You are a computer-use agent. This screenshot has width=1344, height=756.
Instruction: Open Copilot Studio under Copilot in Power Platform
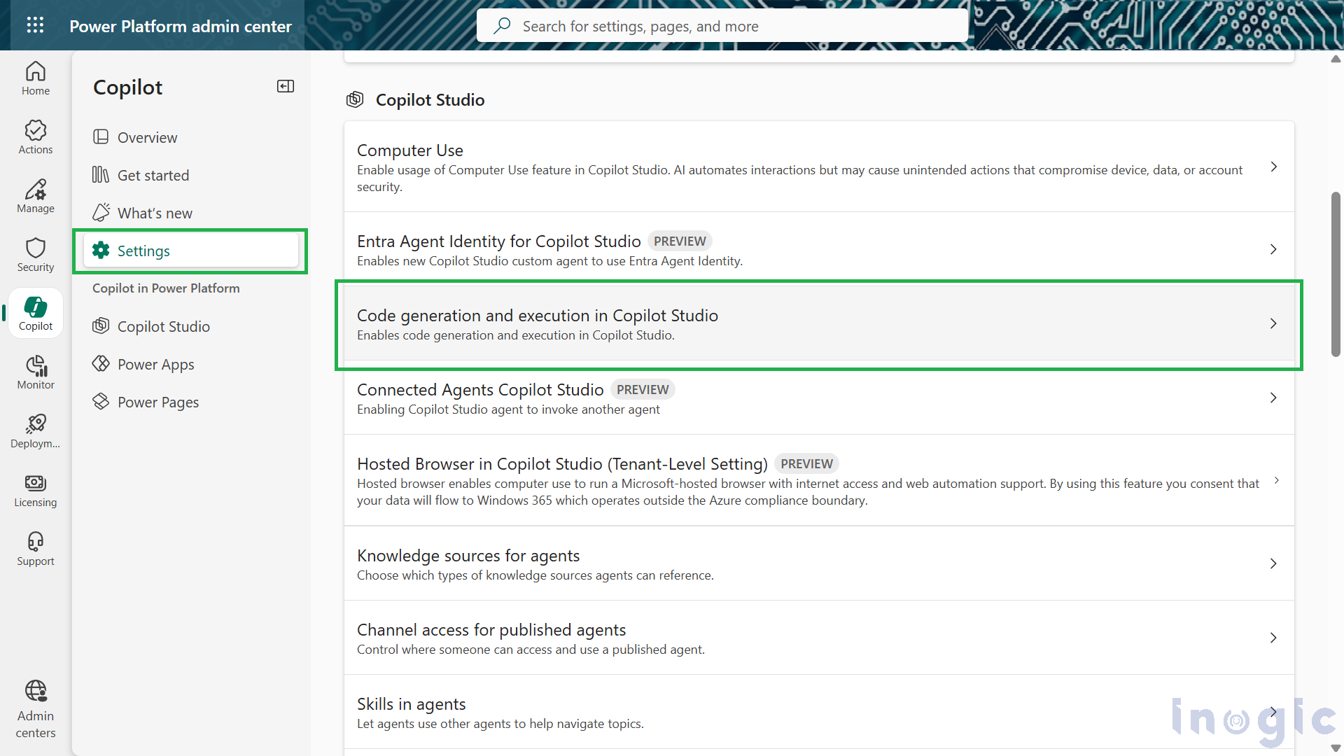point(164,326)
